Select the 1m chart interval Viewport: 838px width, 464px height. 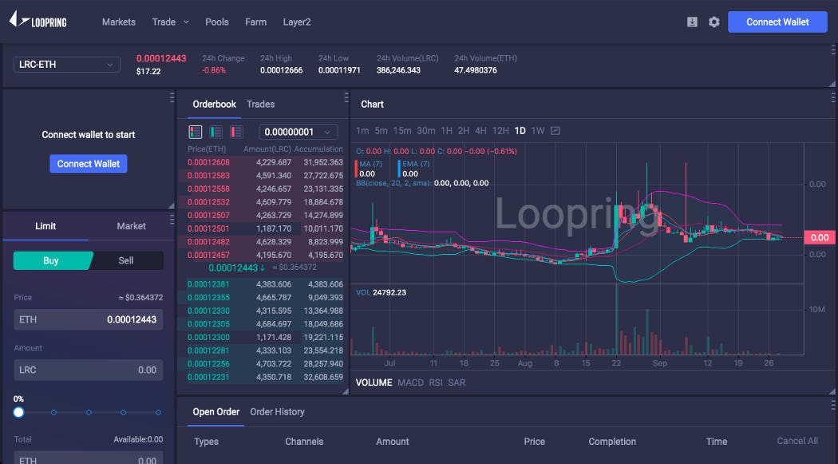point(362,131)
